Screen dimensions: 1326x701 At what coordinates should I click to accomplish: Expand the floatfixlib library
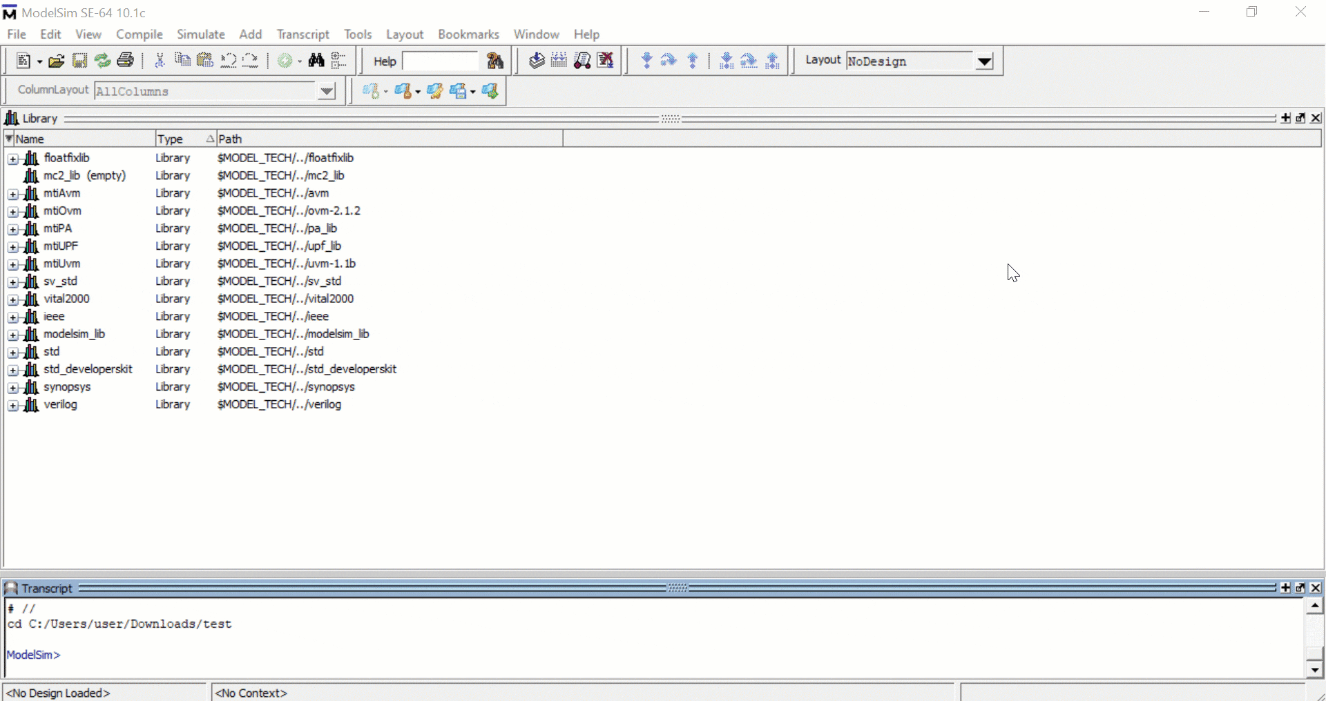13,159
